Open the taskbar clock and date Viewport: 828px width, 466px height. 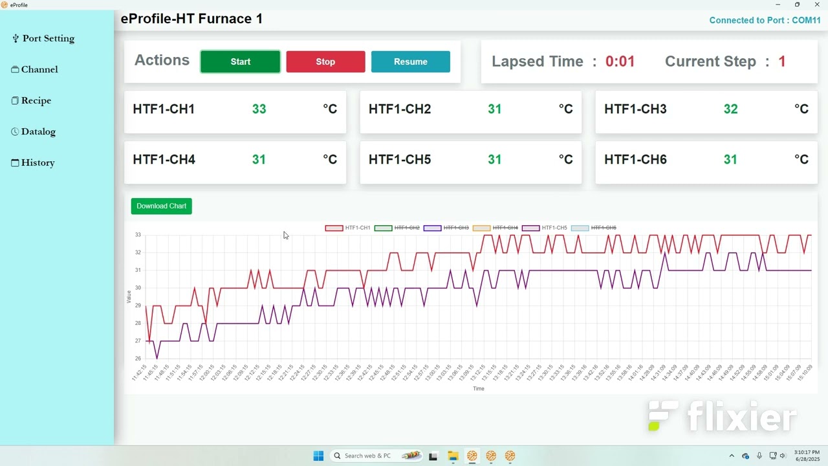tap(807, 456)
